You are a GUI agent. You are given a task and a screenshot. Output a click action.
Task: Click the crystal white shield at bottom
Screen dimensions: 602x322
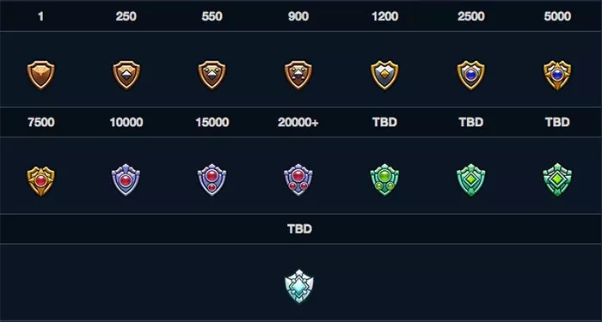pos(299,286)
